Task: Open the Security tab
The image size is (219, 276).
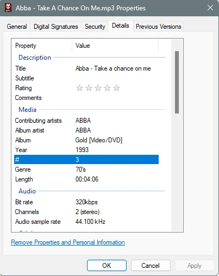Action: pyautogui.click(x=95, y=27)
